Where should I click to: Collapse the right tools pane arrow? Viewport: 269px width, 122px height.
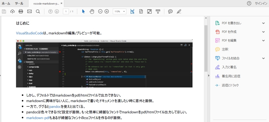pyautogui.click(x=209, y=75)
